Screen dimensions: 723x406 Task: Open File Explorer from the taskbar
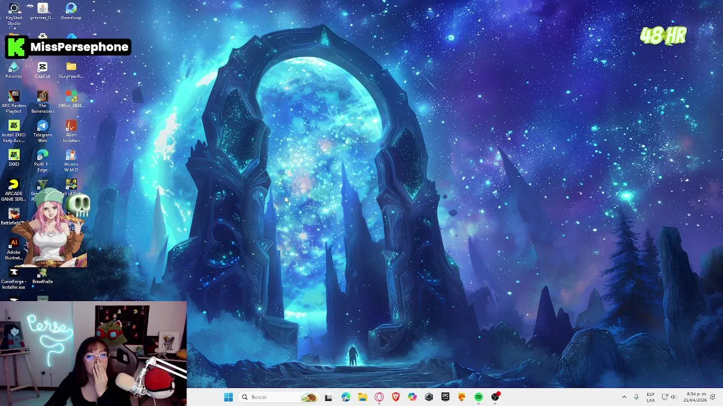tap(362, 397)
